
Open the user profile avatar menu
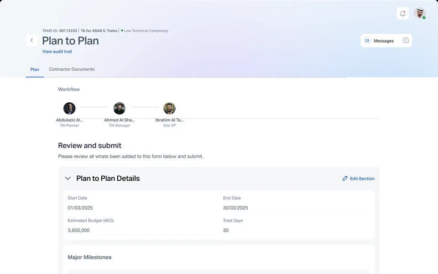pyautogui.click(x=420, y=13)
